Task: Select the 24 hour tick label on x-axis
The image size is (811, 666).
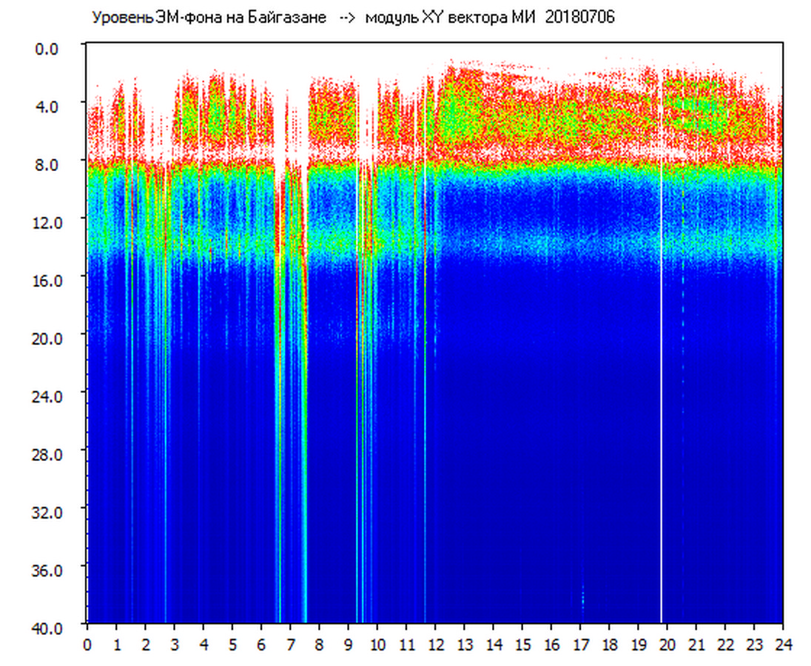Action: tap(783, 643)
